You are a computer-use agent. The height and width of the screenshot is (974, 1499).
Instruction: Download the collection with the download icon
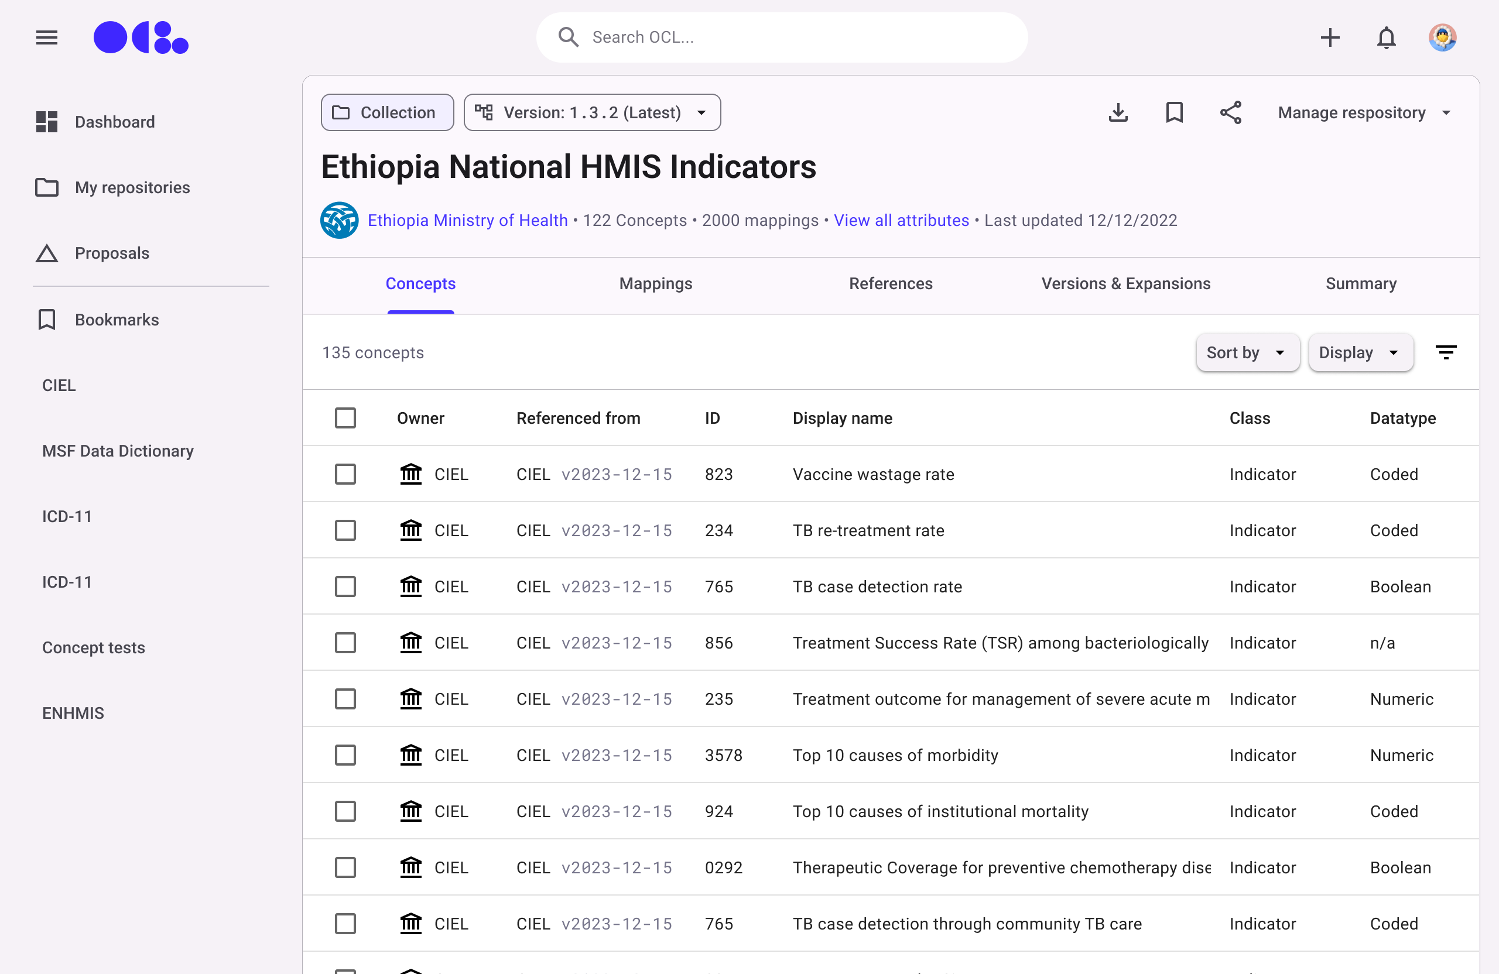1118,113
